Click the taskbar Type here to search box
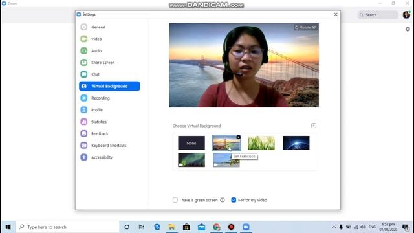Image resolution: width=414 pixels, height=233 pixels. pyautogui.click(x=67, y=227)
